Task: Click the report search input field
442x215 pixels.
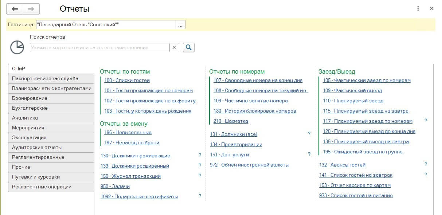Action: pyautogui.click(x=99, y=47)
